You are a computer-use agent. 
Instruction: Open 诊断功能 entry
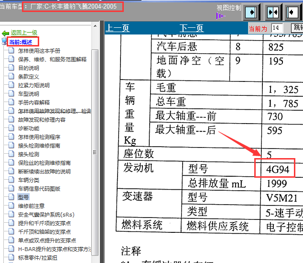pos(29,128)
